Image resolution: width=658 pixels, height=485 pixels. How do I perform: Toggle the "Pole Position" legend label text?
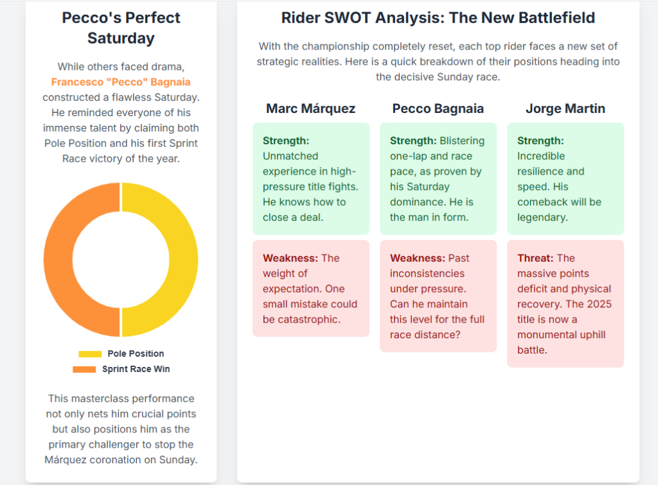[136, 353]
